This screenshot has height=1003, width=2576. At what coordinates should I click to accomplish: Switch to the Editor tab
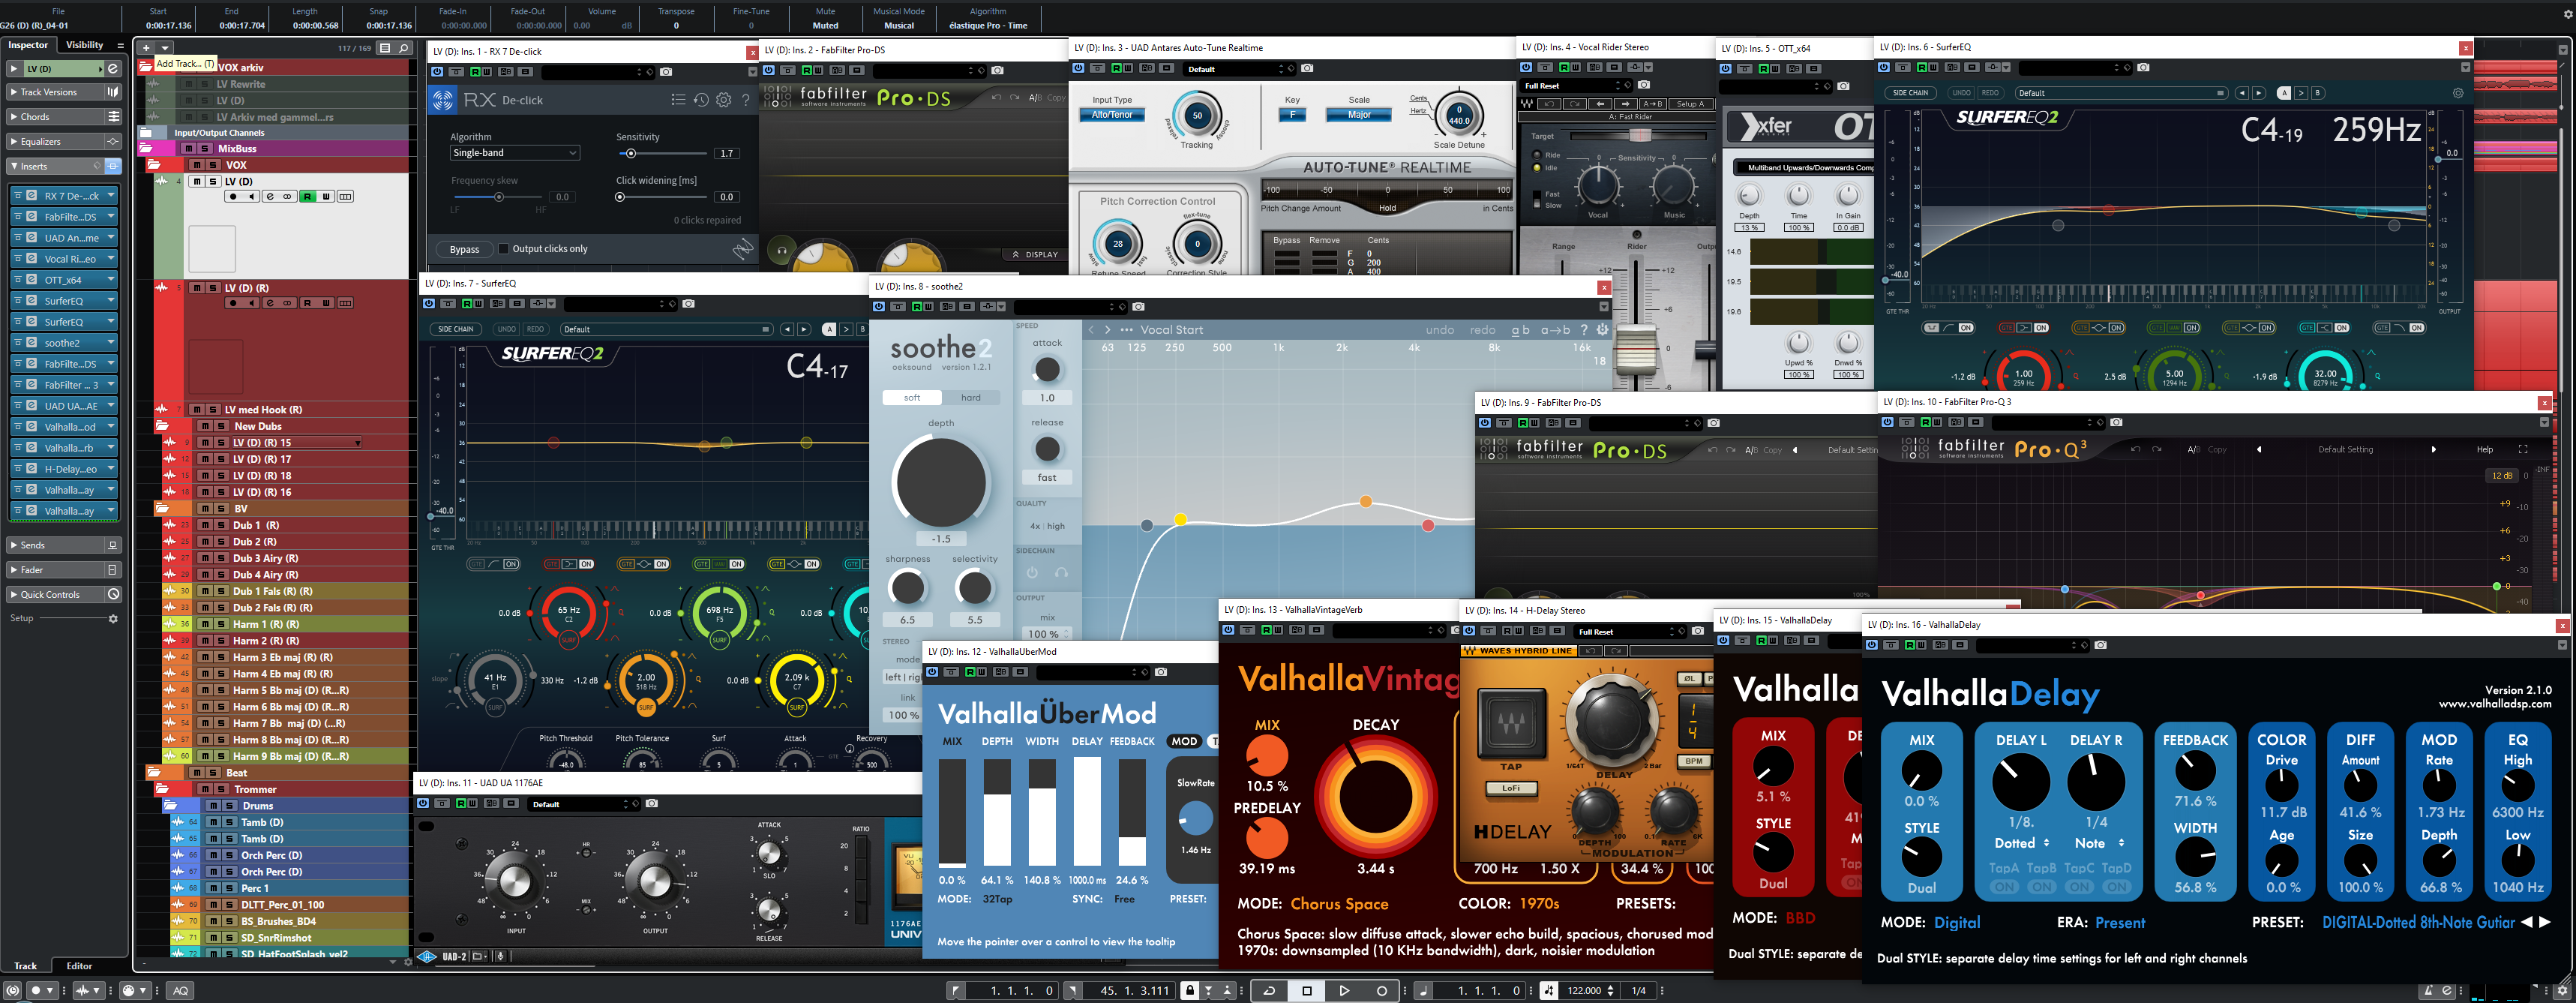(79, 966)
